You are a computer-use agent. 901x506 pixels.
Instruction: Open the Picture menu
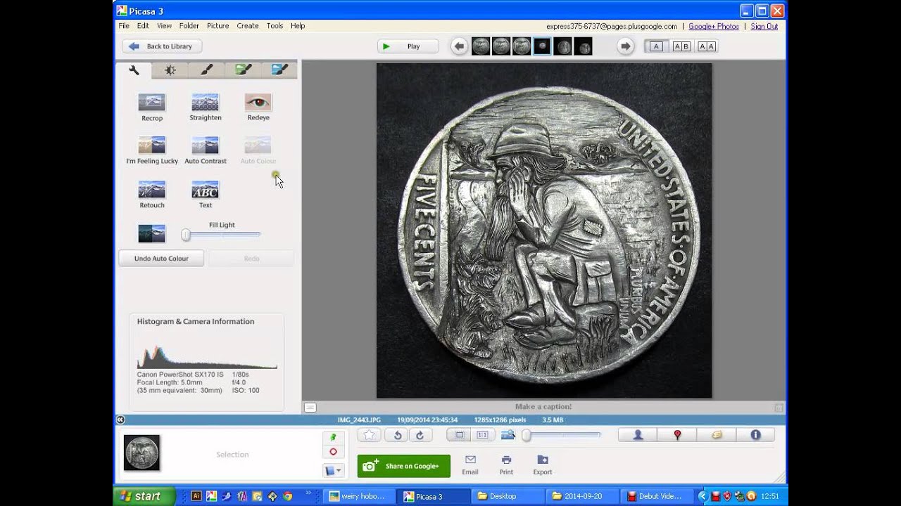click(x=218, y=26)
